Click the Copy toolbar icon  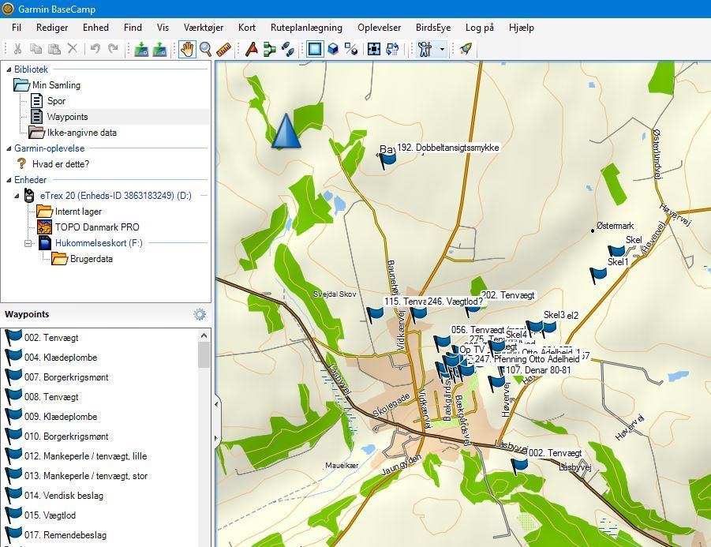point(36,48)
